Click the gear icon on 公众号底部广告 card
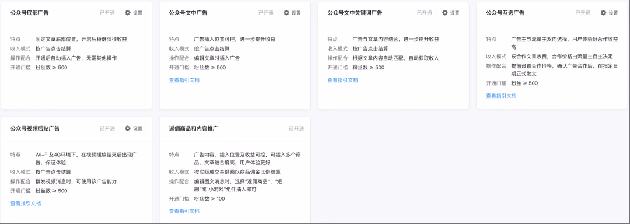Image resolution: width=630 pixels, height=224 pixels. pyautogui.click(x=128, y=13)
